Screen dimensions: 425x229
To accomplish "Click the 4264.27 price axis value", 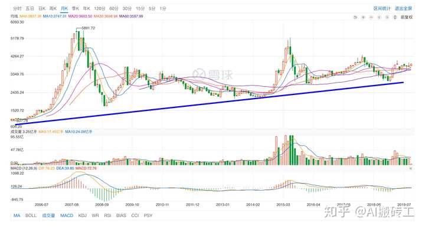I will tap(17, 57).
